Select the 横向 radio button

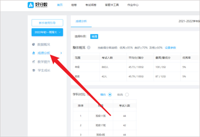(x=110, y=95)
